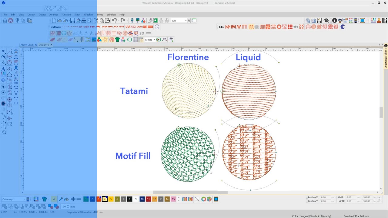Click the vertical scrollbar thumb
The height and width of the screenshot is (218, 388).
(381, 112)
